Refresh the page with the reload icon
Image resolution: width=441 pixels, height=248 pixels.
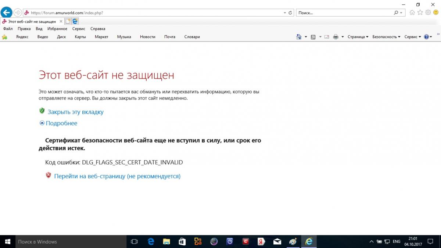[290, 13]
